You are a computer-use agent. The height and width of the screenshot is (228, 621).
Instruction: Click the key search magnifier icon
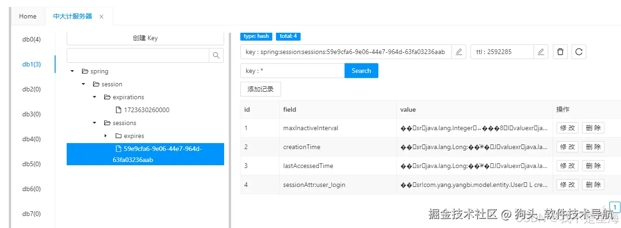[x=216, y=55]
